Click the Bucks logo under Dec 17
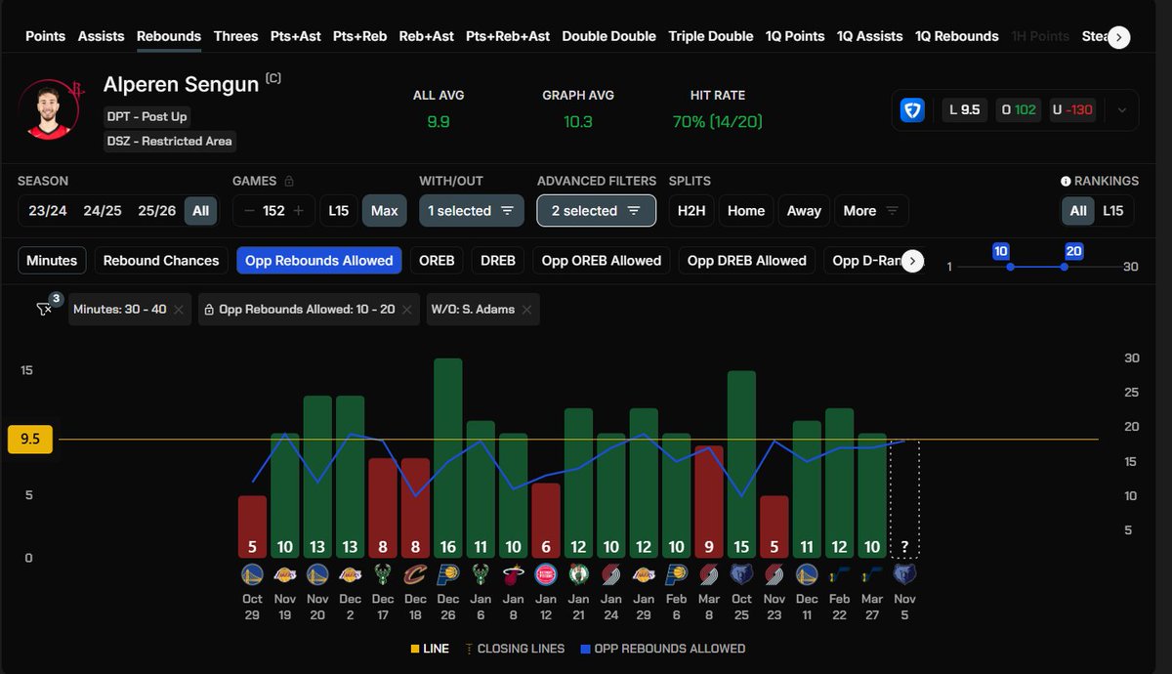The width and height of the screenshot is (1172, 674). pyautogui.click(x=383, y=574)
